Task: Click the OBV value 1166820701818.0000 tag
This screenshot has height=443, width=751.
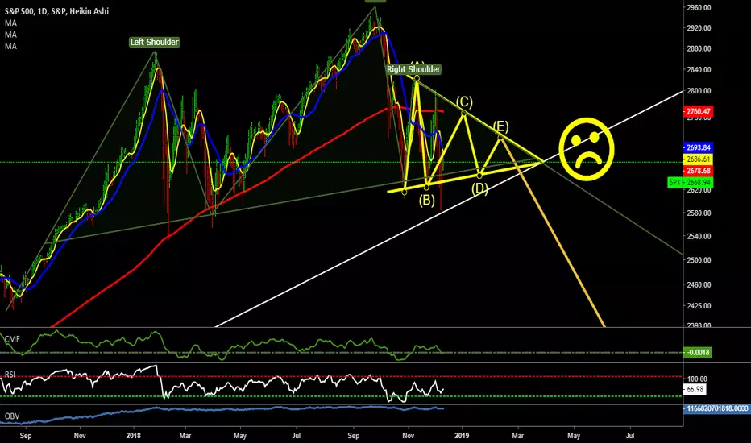Action: coord(717,408)
